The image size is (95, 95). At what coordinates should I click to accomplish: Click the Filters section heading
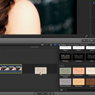click(62, 66)
